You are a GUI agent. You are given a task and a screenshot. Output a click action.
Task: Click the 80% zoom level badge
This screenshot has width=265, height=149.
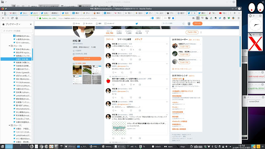pyautogui.click(x=158, y=18)
